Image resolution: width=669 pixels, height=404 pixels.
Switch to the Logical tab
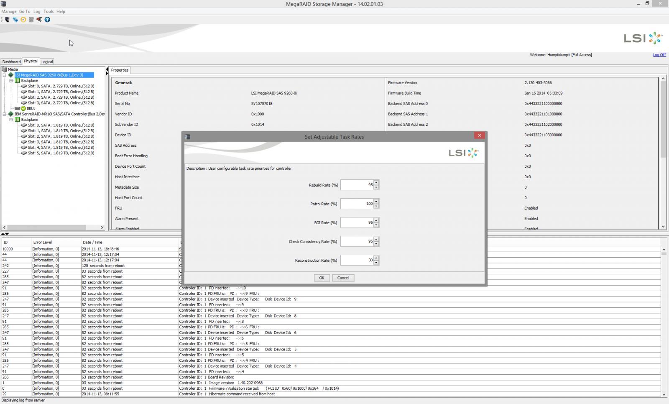[47, 61]
